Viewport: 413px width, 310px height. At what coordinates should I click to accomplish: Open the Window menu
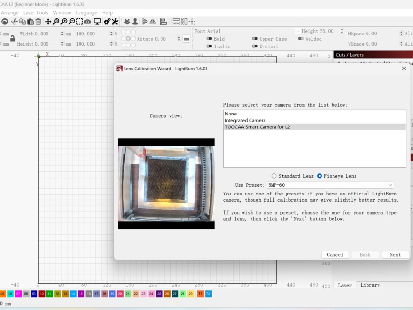62,13
